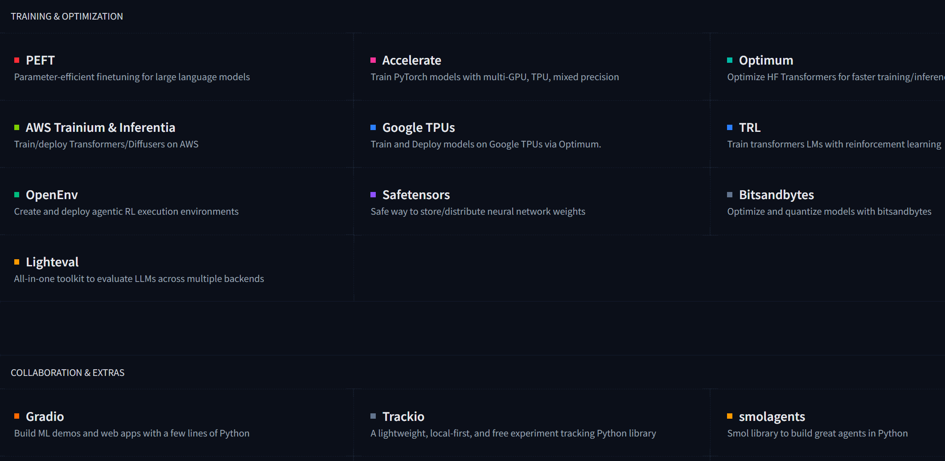Open the Accelerate library link
The height and width of the screenshot is (461, 945).
point(411,60)
